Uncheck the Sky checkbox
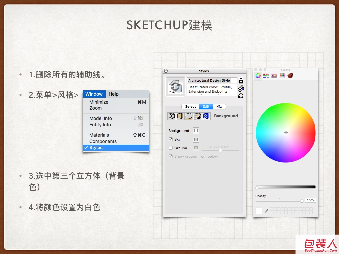The width and height of the screenshot is (339, 254). click(171, 139)
